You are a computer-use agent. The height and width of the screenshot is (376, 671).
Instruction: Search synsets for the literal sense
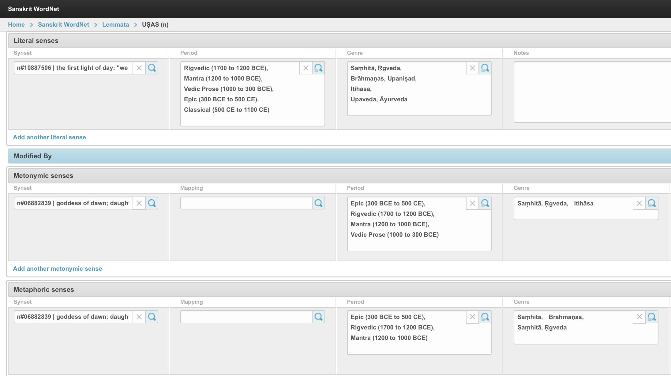coord(152,68)
